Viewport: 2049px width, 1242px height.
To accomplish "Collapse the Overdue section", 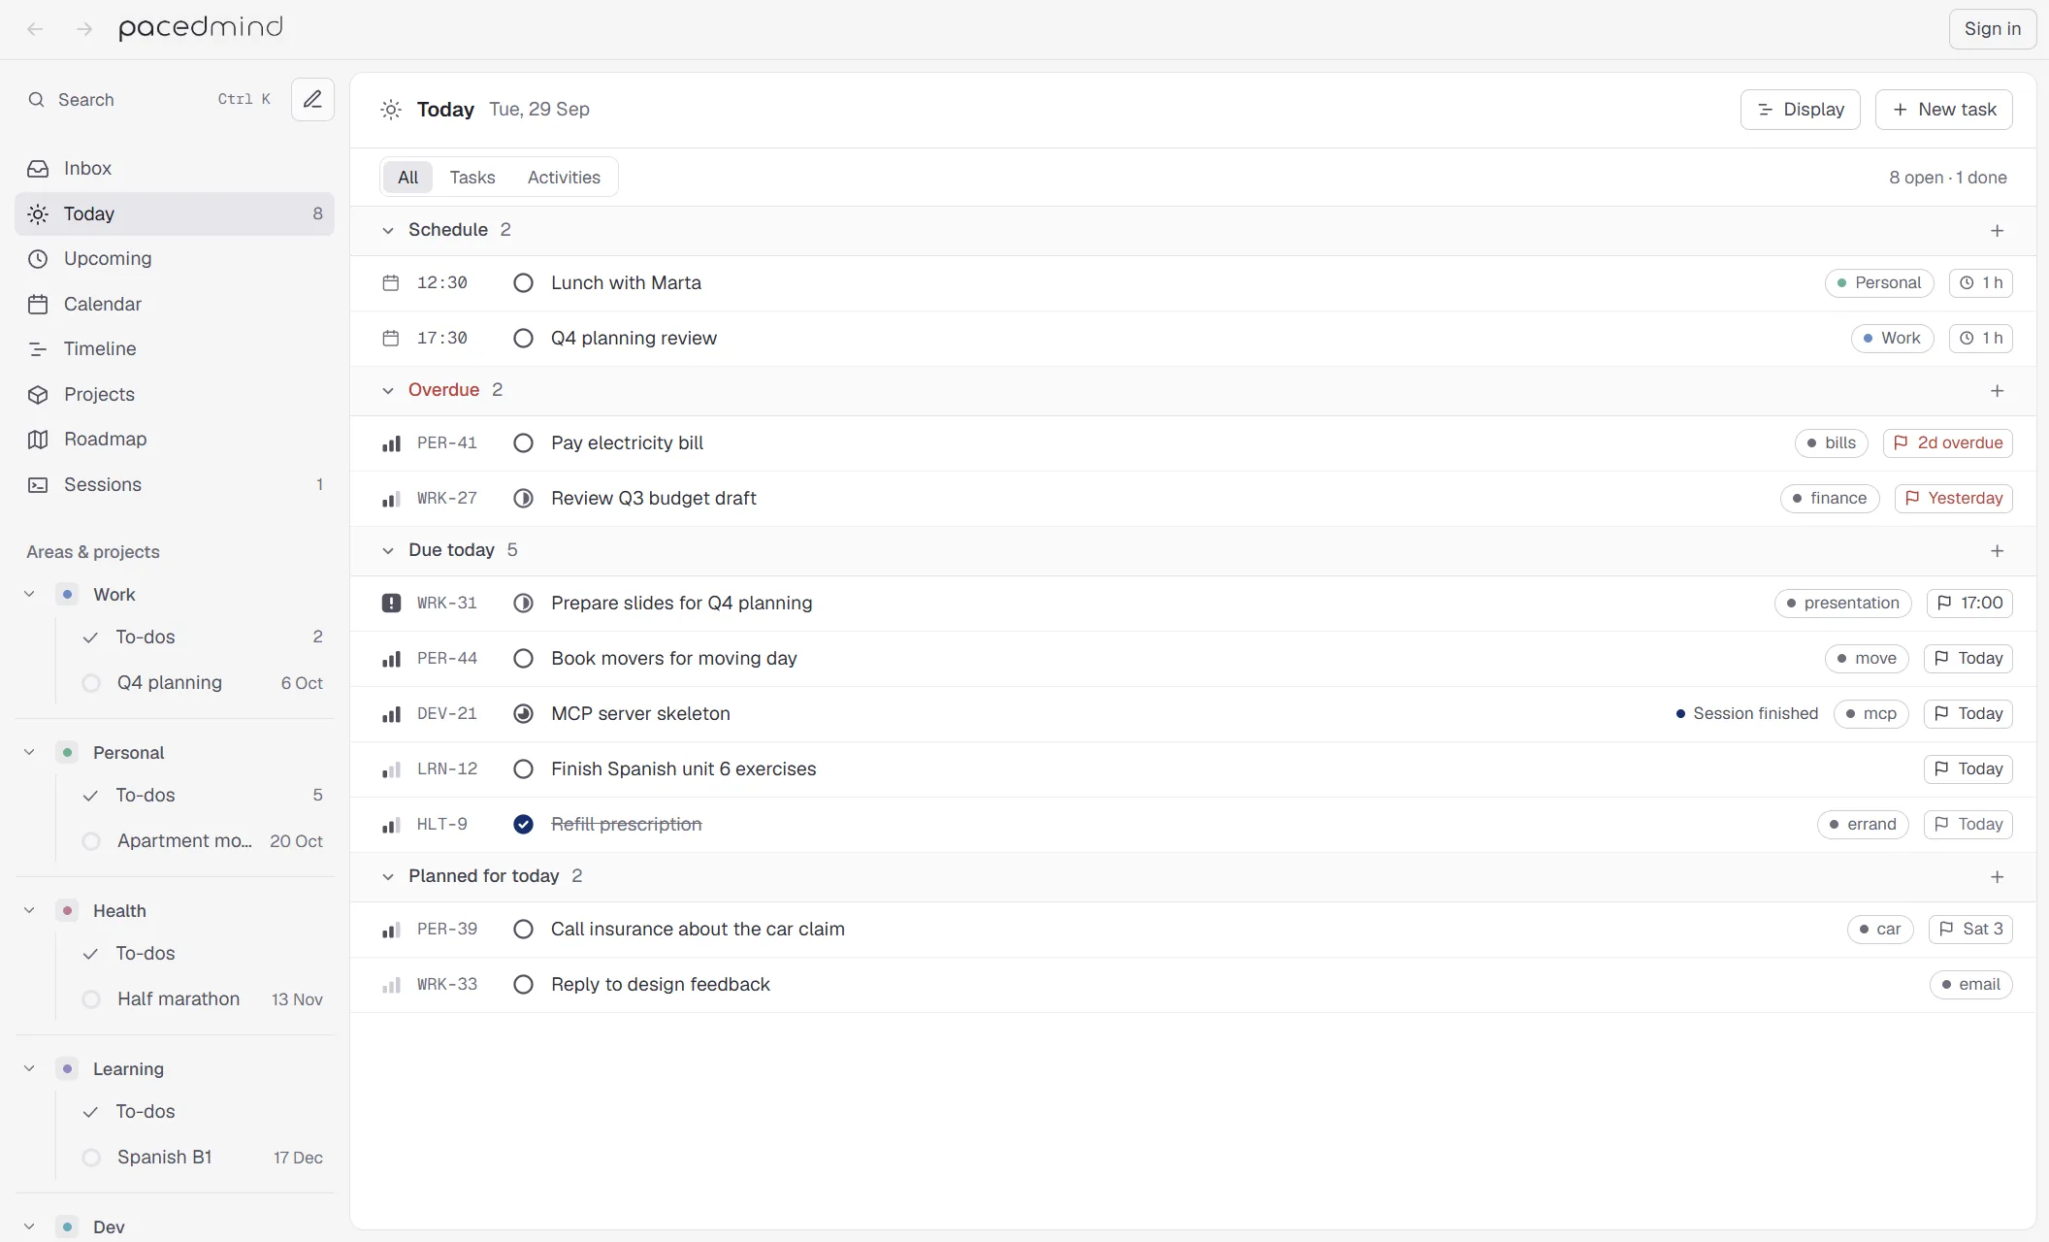I will [x=388, y=390].
